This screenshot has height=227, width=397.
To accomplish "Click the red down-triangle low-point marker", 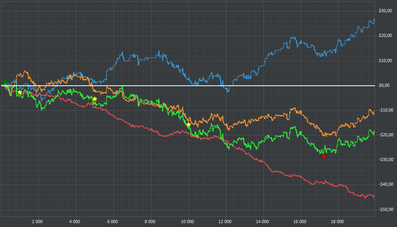I will [324, 157].
